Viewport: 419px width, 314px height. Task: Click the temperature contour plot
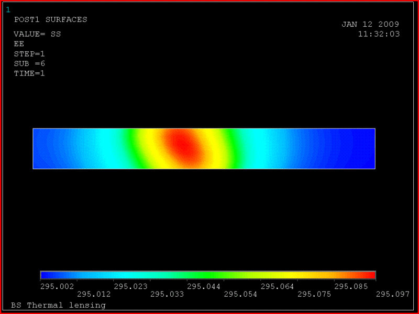tap(204, 149)
